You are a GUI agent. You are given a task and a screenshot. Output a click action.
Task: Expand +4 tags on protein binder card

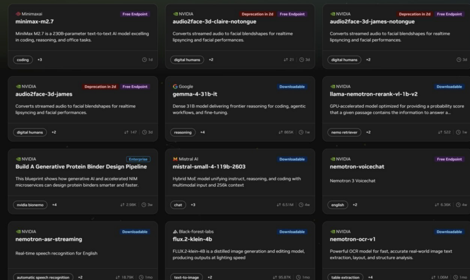[54, 205]
